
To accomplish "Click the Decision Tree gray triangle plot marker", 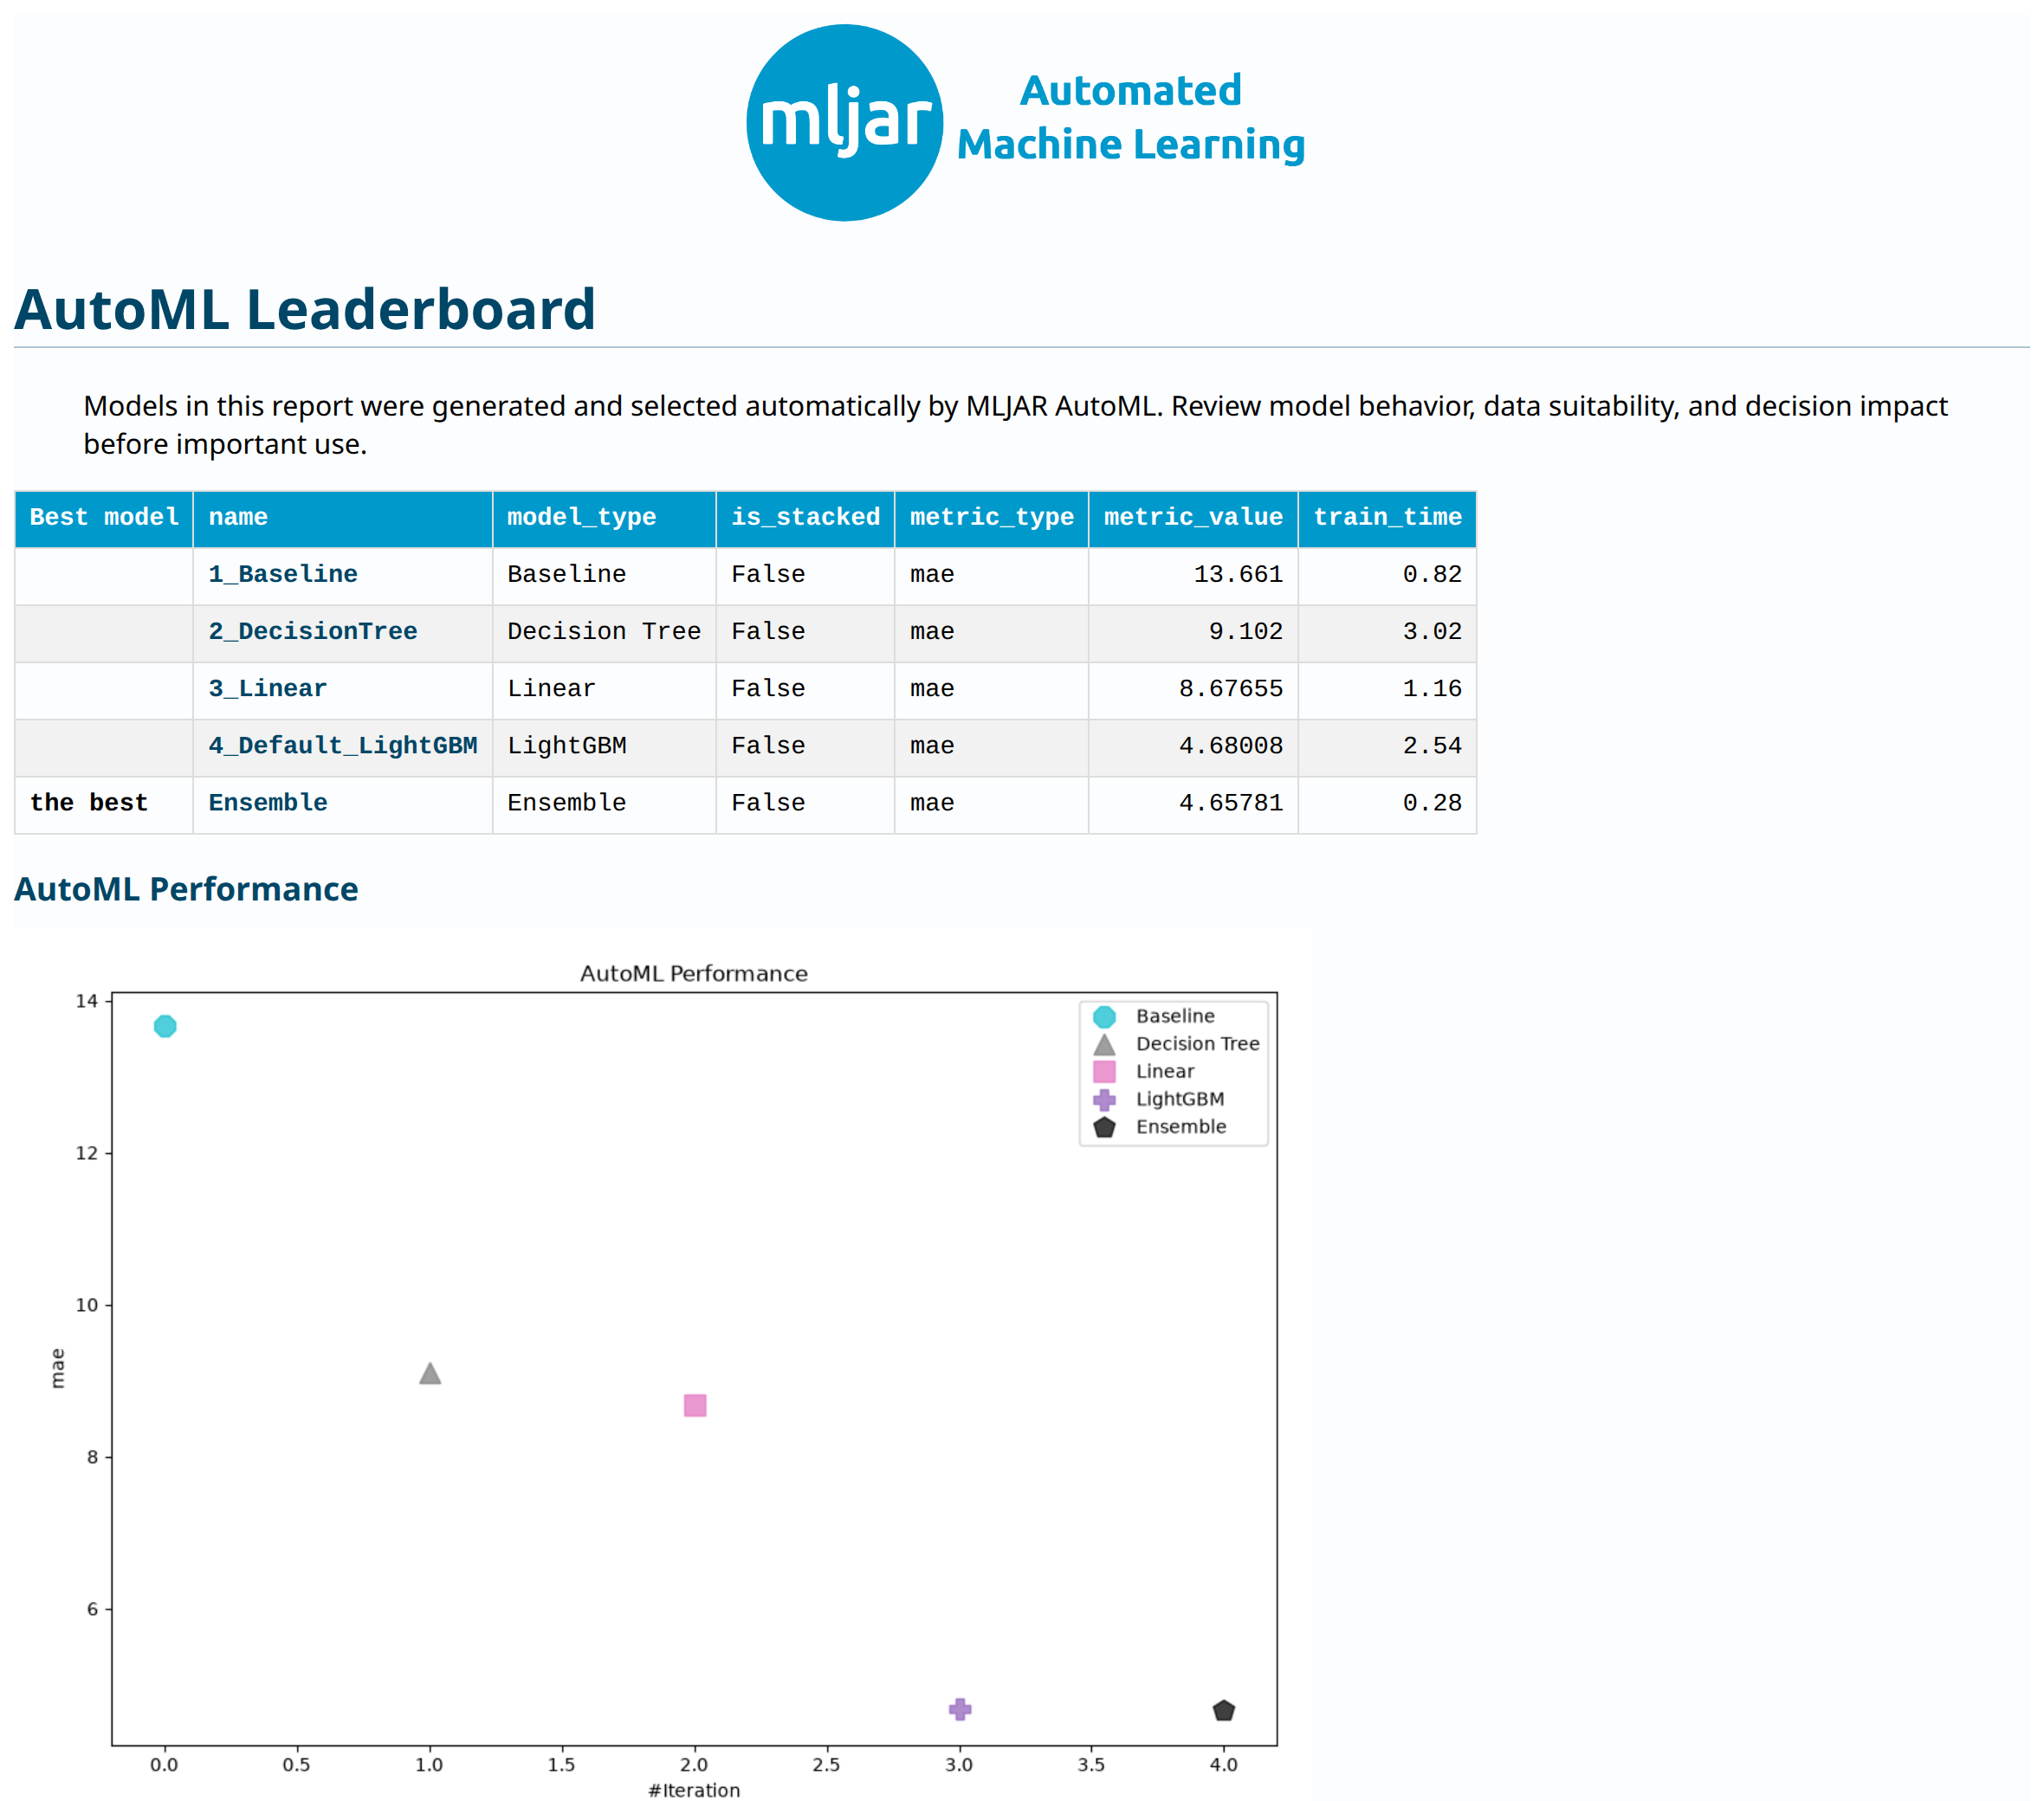I will 430,1373.
